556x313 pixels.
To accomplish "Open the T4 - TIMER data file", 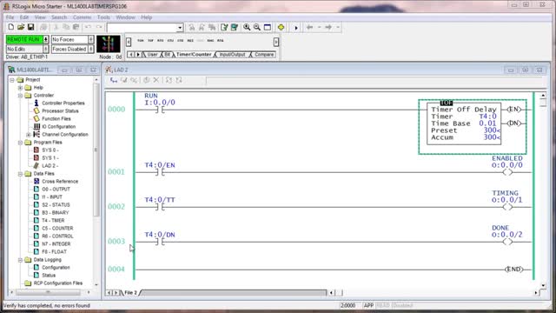I will point(53,220).
